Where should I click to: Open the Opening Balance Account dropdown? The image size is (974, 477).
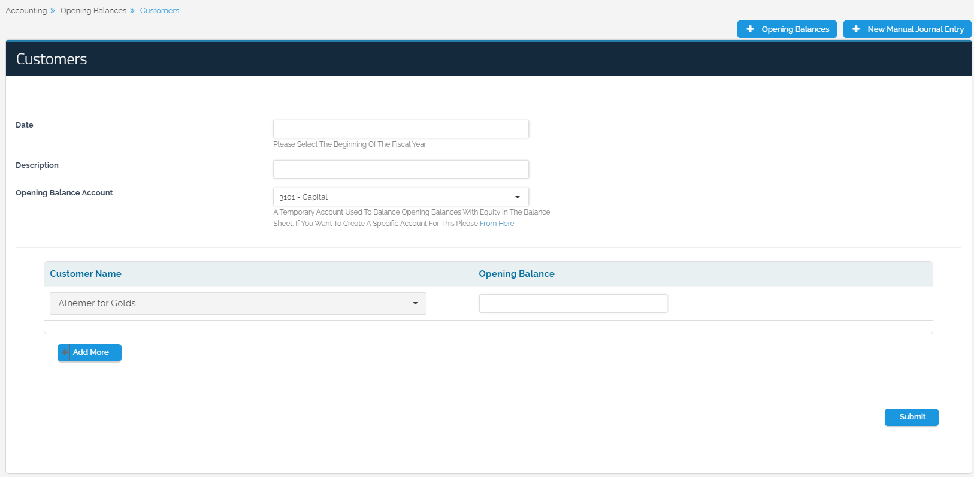400,197
